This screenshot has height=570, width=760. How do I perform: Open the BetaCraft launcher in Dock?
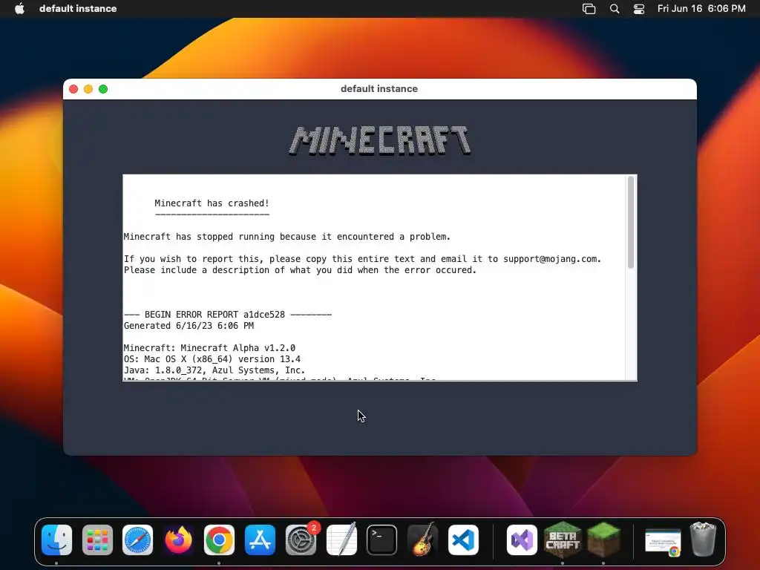[563, 540]
